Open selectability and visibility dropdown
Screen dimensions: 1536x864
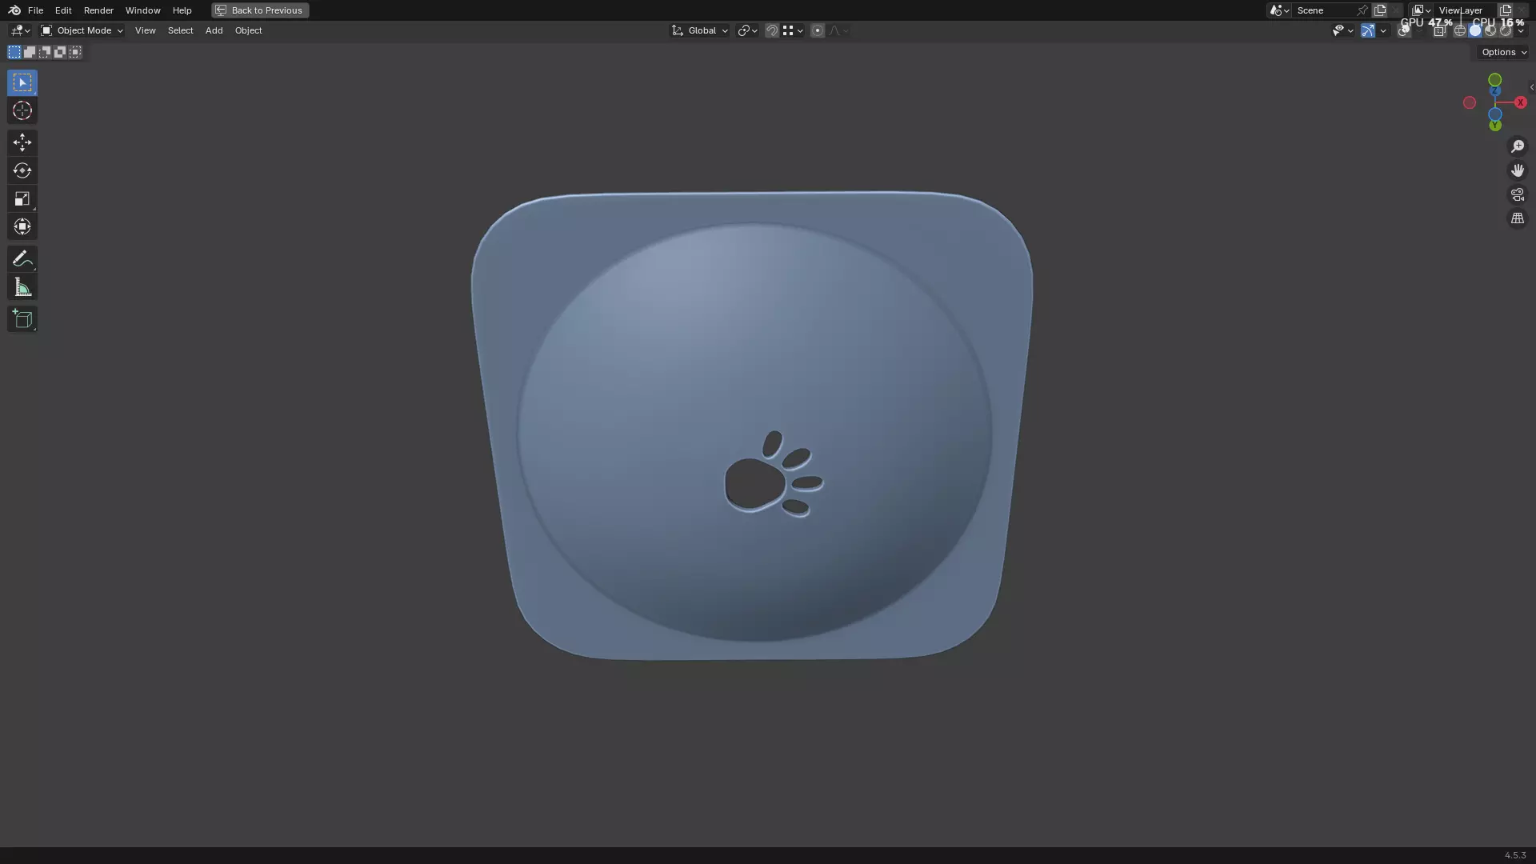point(1343,30)
